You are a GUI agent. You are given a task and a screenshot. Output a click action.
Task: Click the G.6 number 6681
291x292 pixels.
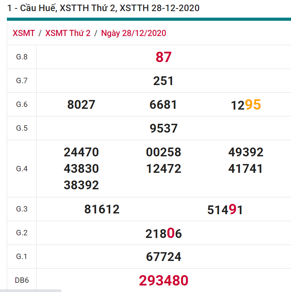click(163, 105)
